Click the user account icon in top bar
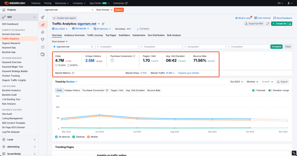Image resolution: width=297 pixels, height=156 pixels. point(289,3)
